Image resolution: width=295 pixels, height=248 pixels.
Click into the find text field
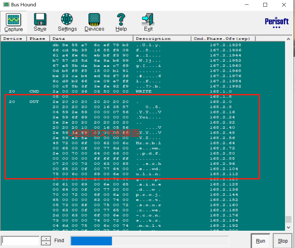tap(20, 241)
